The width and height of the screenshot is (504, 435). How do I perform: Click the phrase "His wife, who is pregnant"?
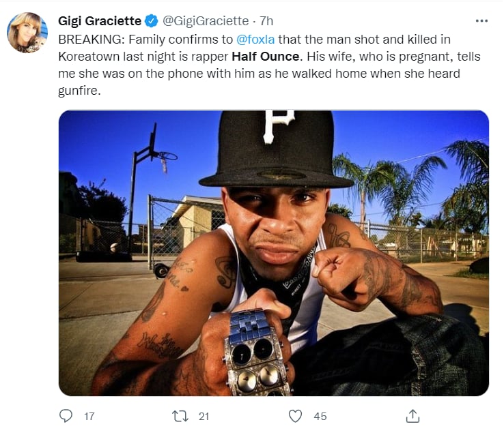pos(379,57)
